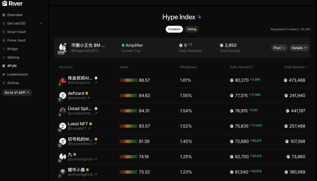This screenshot has height=181, width=317.
Task: Click Registered Creators: 34,385 text
Action: (x=290, y=29)
